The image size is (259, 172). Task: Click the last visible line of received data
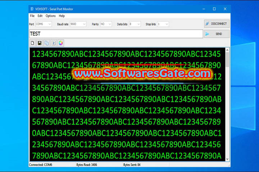coord(127,156)
